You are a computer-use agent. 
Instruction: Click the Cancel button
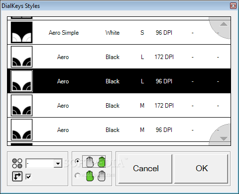(x=145, y=169)
